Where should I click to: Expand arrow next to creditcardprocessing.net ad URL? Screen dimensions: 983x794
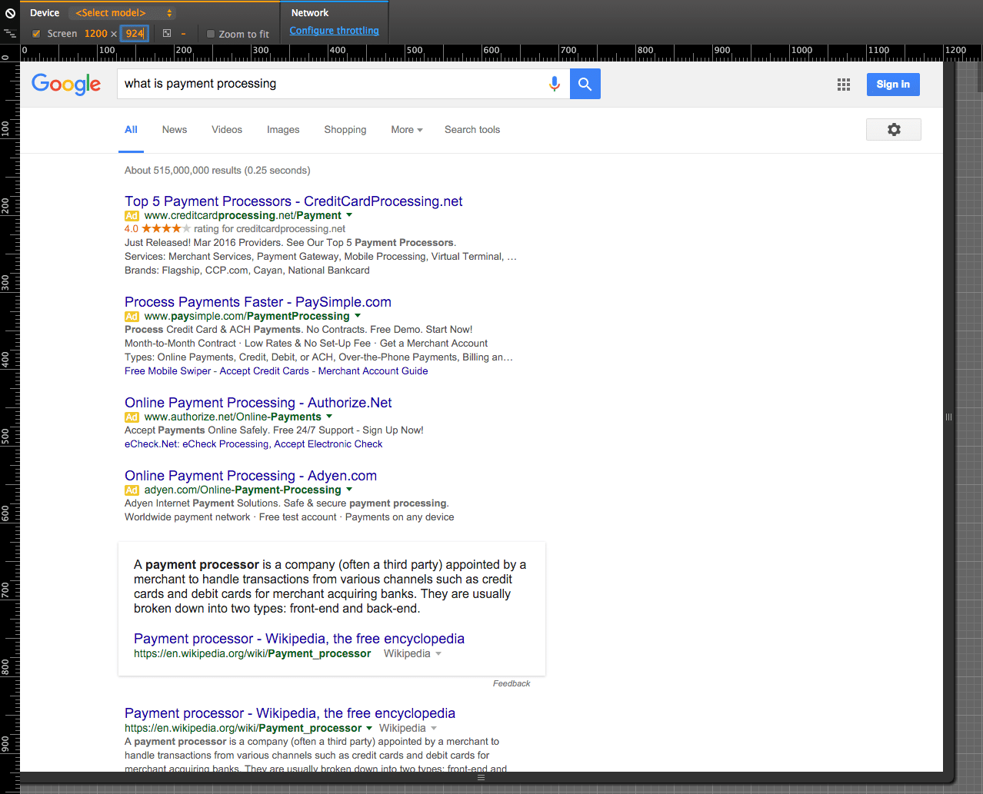pos(349,215)
